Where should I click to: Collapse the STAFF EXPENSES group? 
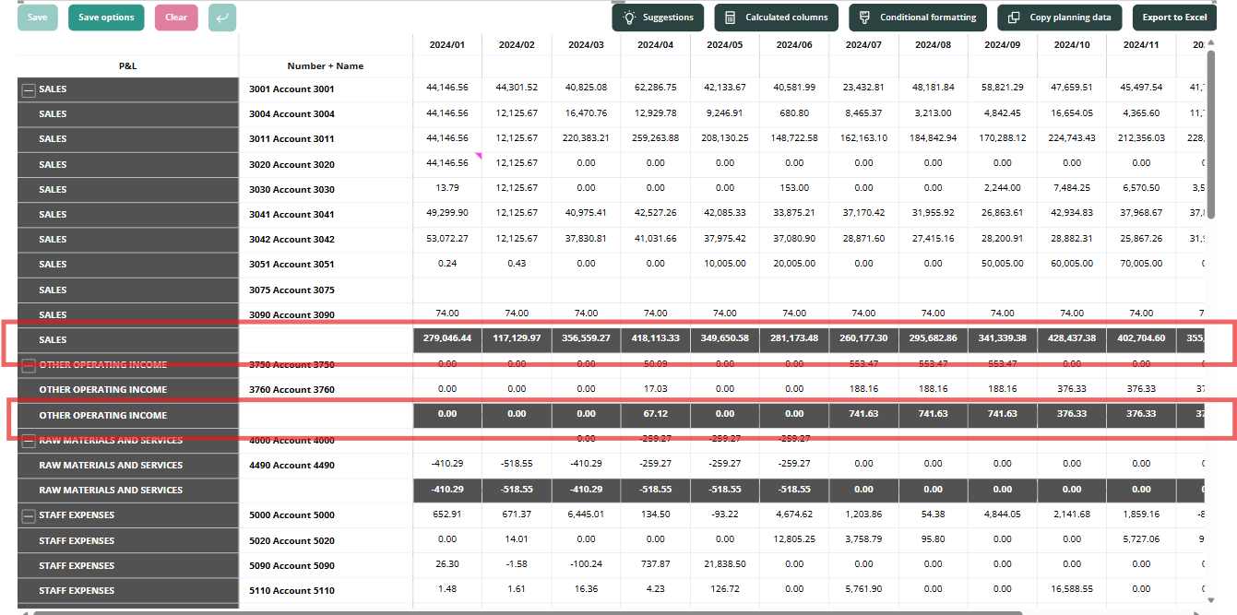(29, 515)
